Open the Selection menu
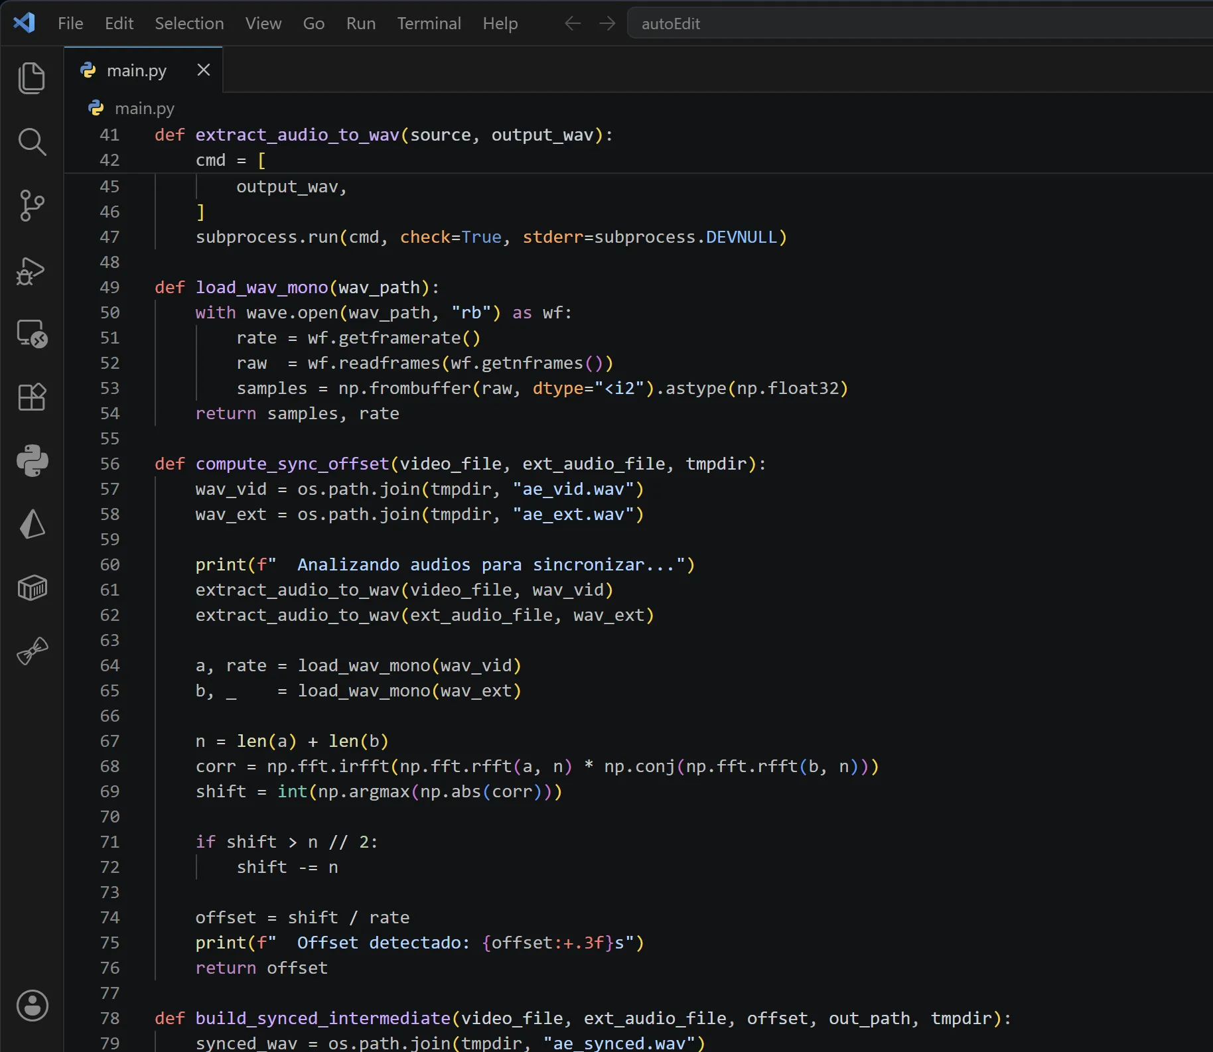Image resolution: width=1213 pixels, height=1052 pixels. [189, 23]
